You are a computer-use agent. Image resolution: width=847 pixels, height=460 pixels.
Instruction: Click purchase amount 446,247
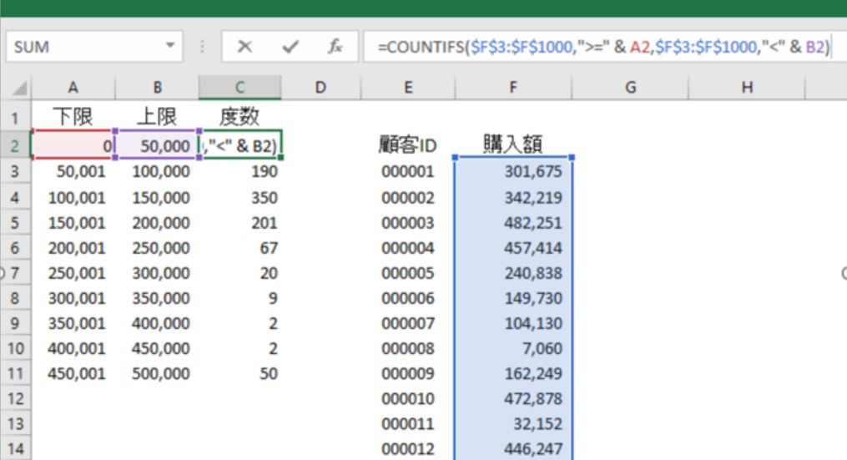(513, 448)
